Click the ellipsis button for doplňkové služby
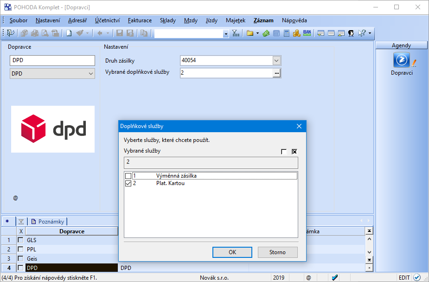The width and height of the screenshot is (429, 282). click(x=277, y=73)
